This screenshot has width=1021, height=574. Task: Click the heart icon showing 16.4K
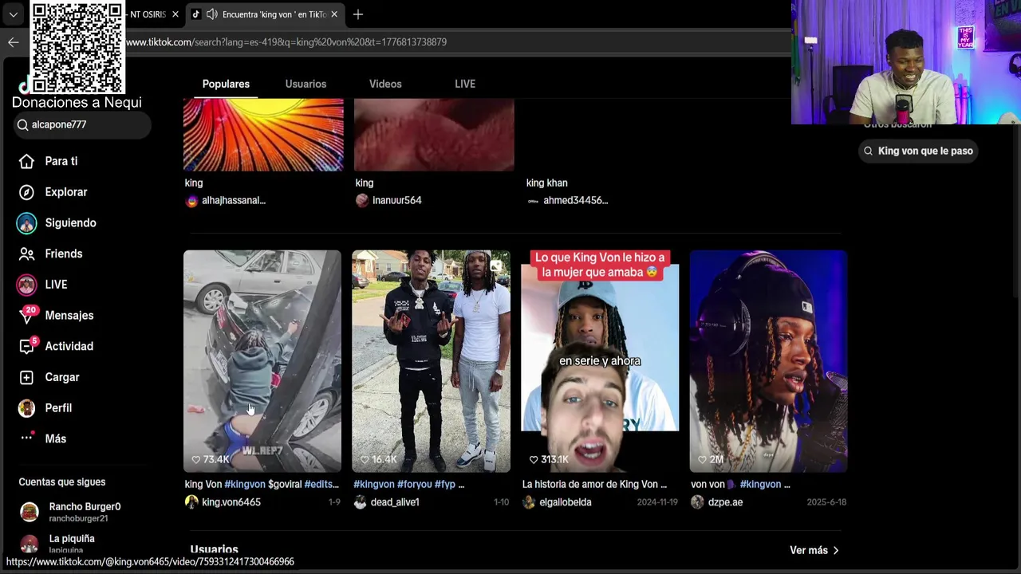pos(365,459)
